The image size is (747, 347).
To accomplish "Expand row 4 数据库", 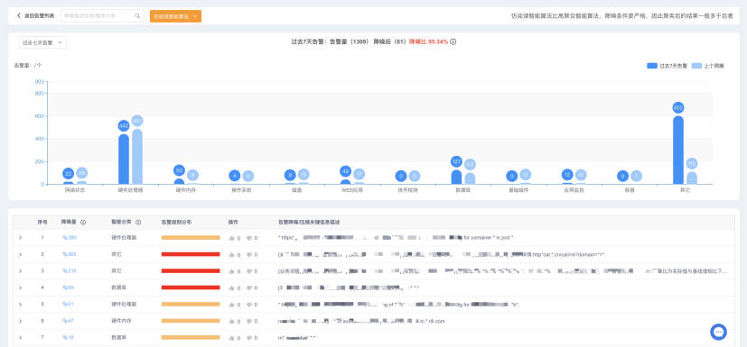I will (20, 288).
